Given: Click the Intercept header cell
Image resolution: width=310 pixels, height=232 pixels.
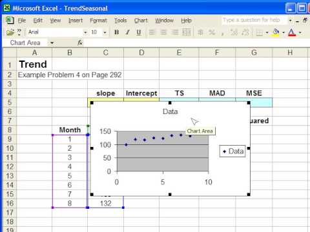Looking at the screenshot, I should (x=141, y=93).
